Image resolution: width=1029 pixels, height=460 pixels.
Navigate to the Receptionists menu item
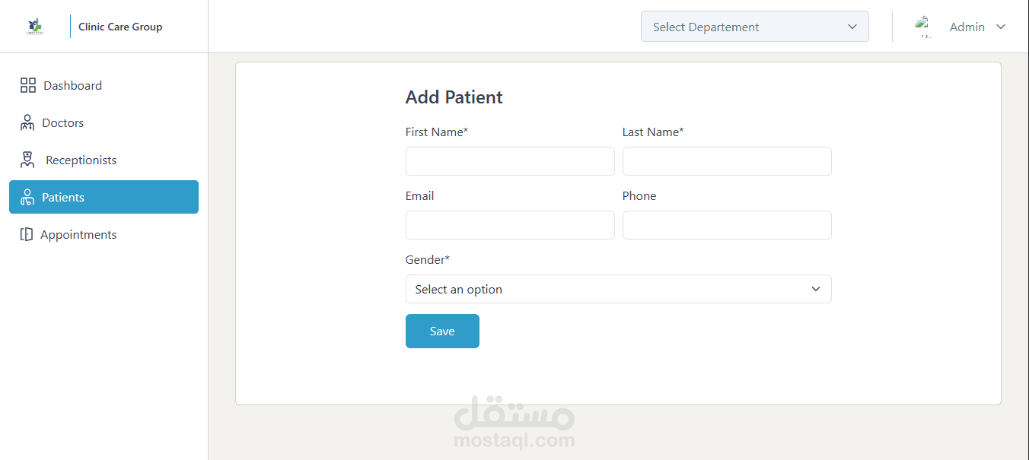point(81,160)
